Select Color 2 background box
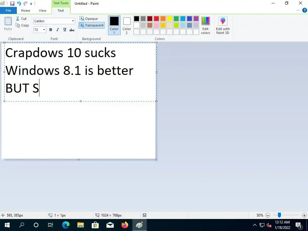This screenshot has width=308, height=231. coord(127,25)
